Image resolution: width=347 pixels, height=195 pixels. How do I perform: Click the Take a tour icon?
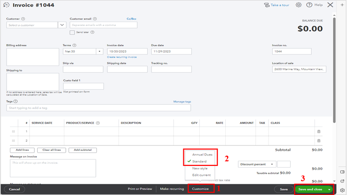(x=267, y=5)
